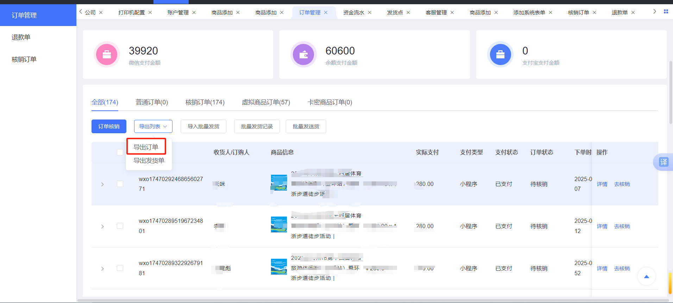
Task: Open 详情 for order wxo1747029246865602771
Action: tap(602, 184)
